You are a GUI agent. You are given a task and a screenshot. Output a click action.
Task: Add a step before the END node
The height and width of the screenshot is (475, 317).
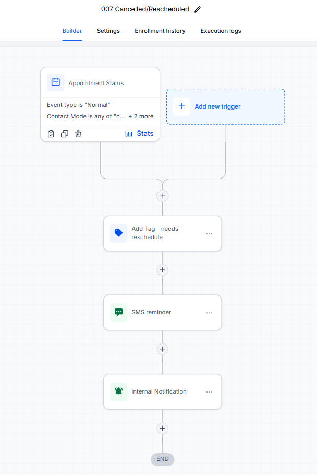163,429
